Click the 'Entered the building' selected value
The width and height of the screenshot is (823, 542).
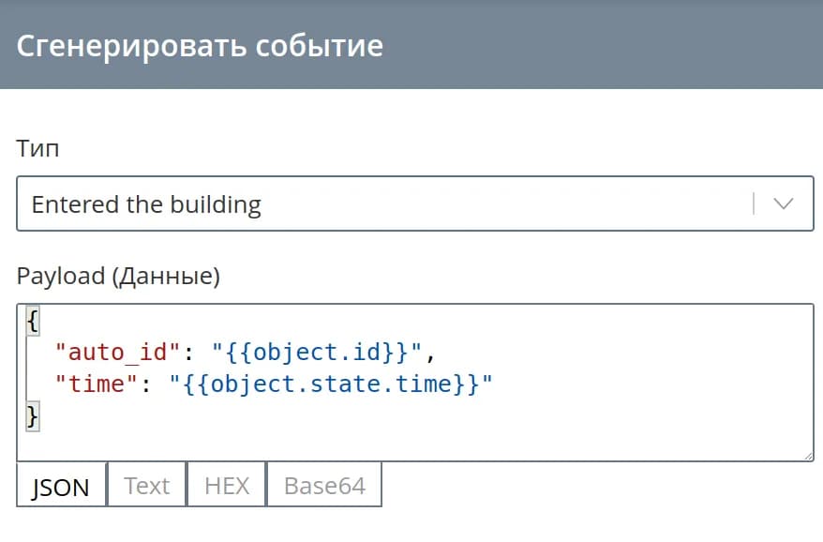(x=146, y=204)
